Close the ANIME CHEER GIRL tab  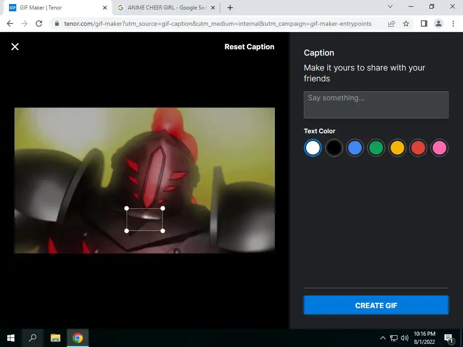click(x=213, y=8)
